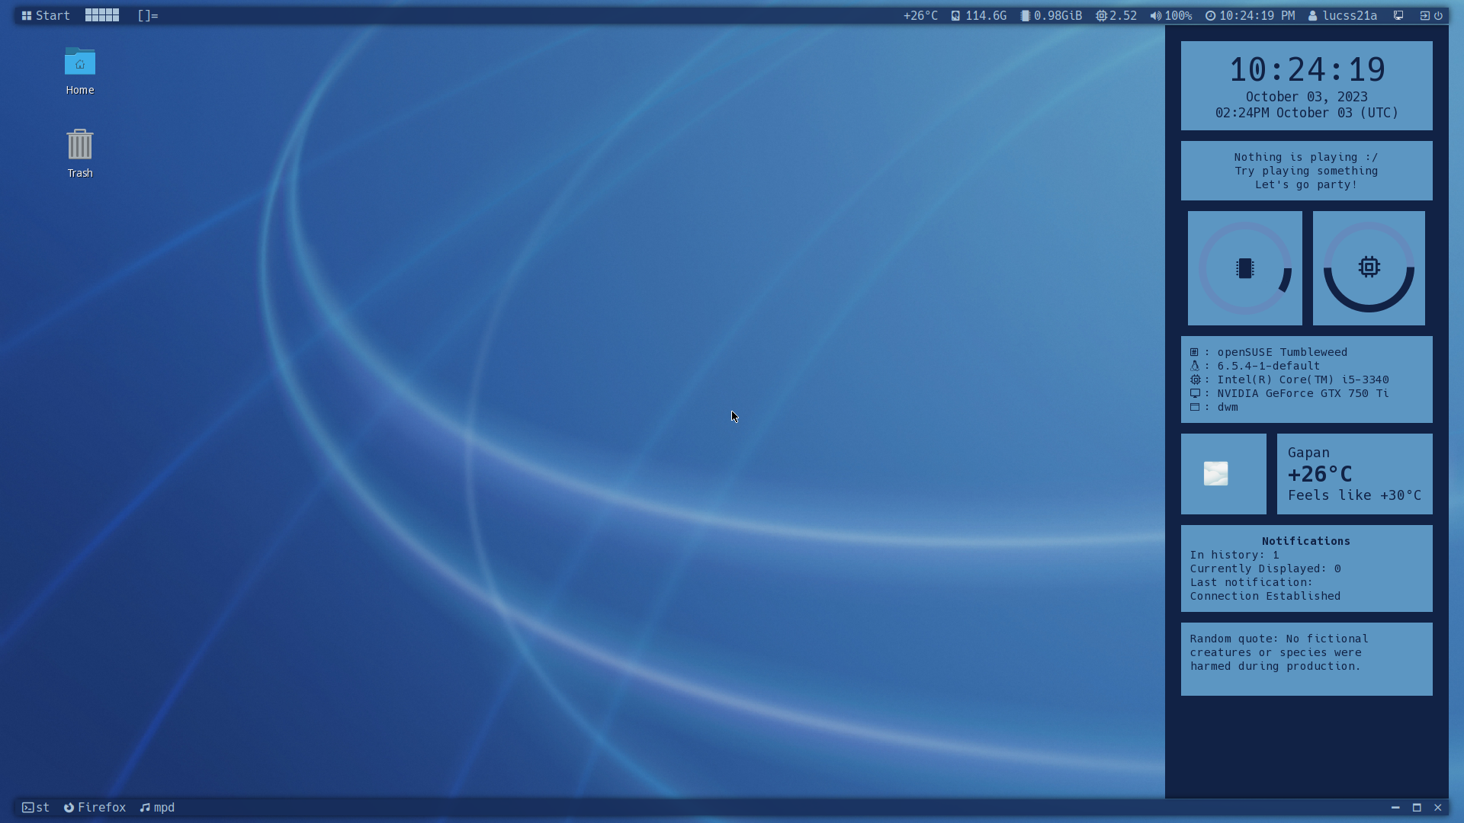Launch the st terminal from the bottom bar
The height and width of the screenshot is (823, 1464).
tap(36, 808)
